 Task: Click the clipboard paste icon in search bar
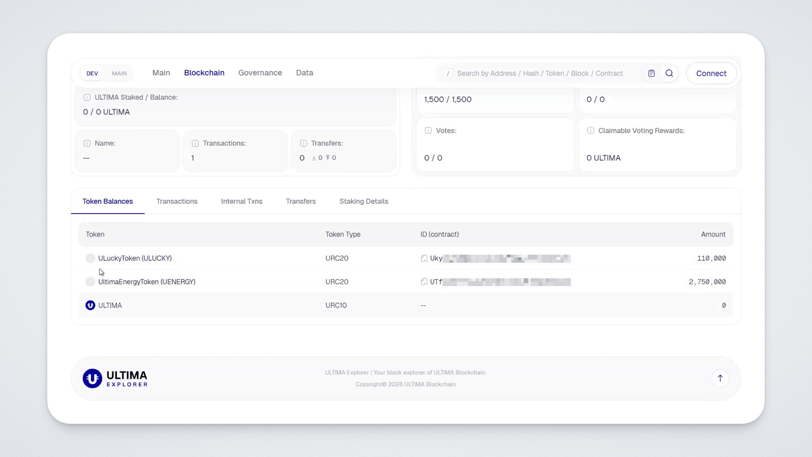point(651,73)
